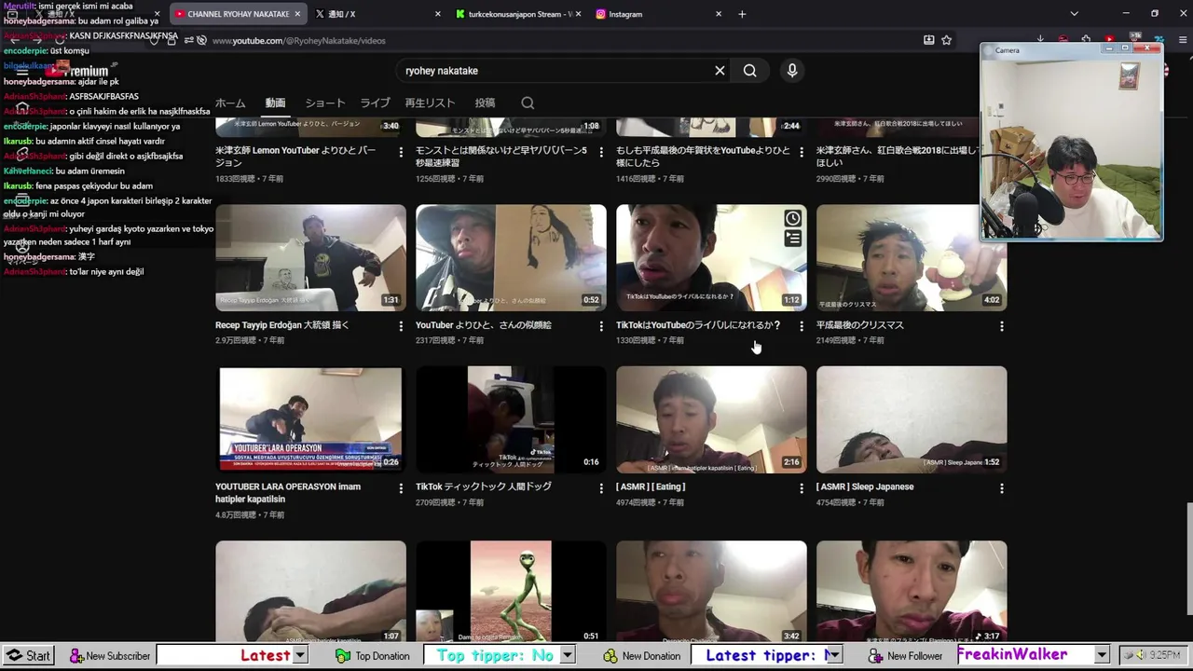Close the 通知 / X tab
Screen dimensions: 1193x671
tap(438, 14)
